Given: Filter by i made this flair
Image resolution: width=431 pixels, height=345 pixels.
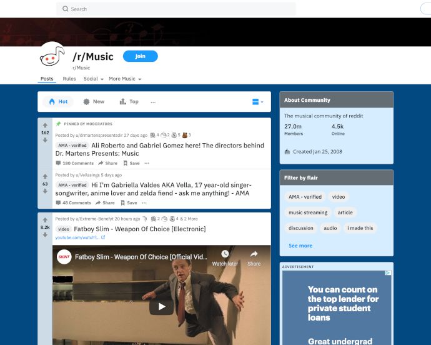Looking at the screenshot, I should click(360, 228).
